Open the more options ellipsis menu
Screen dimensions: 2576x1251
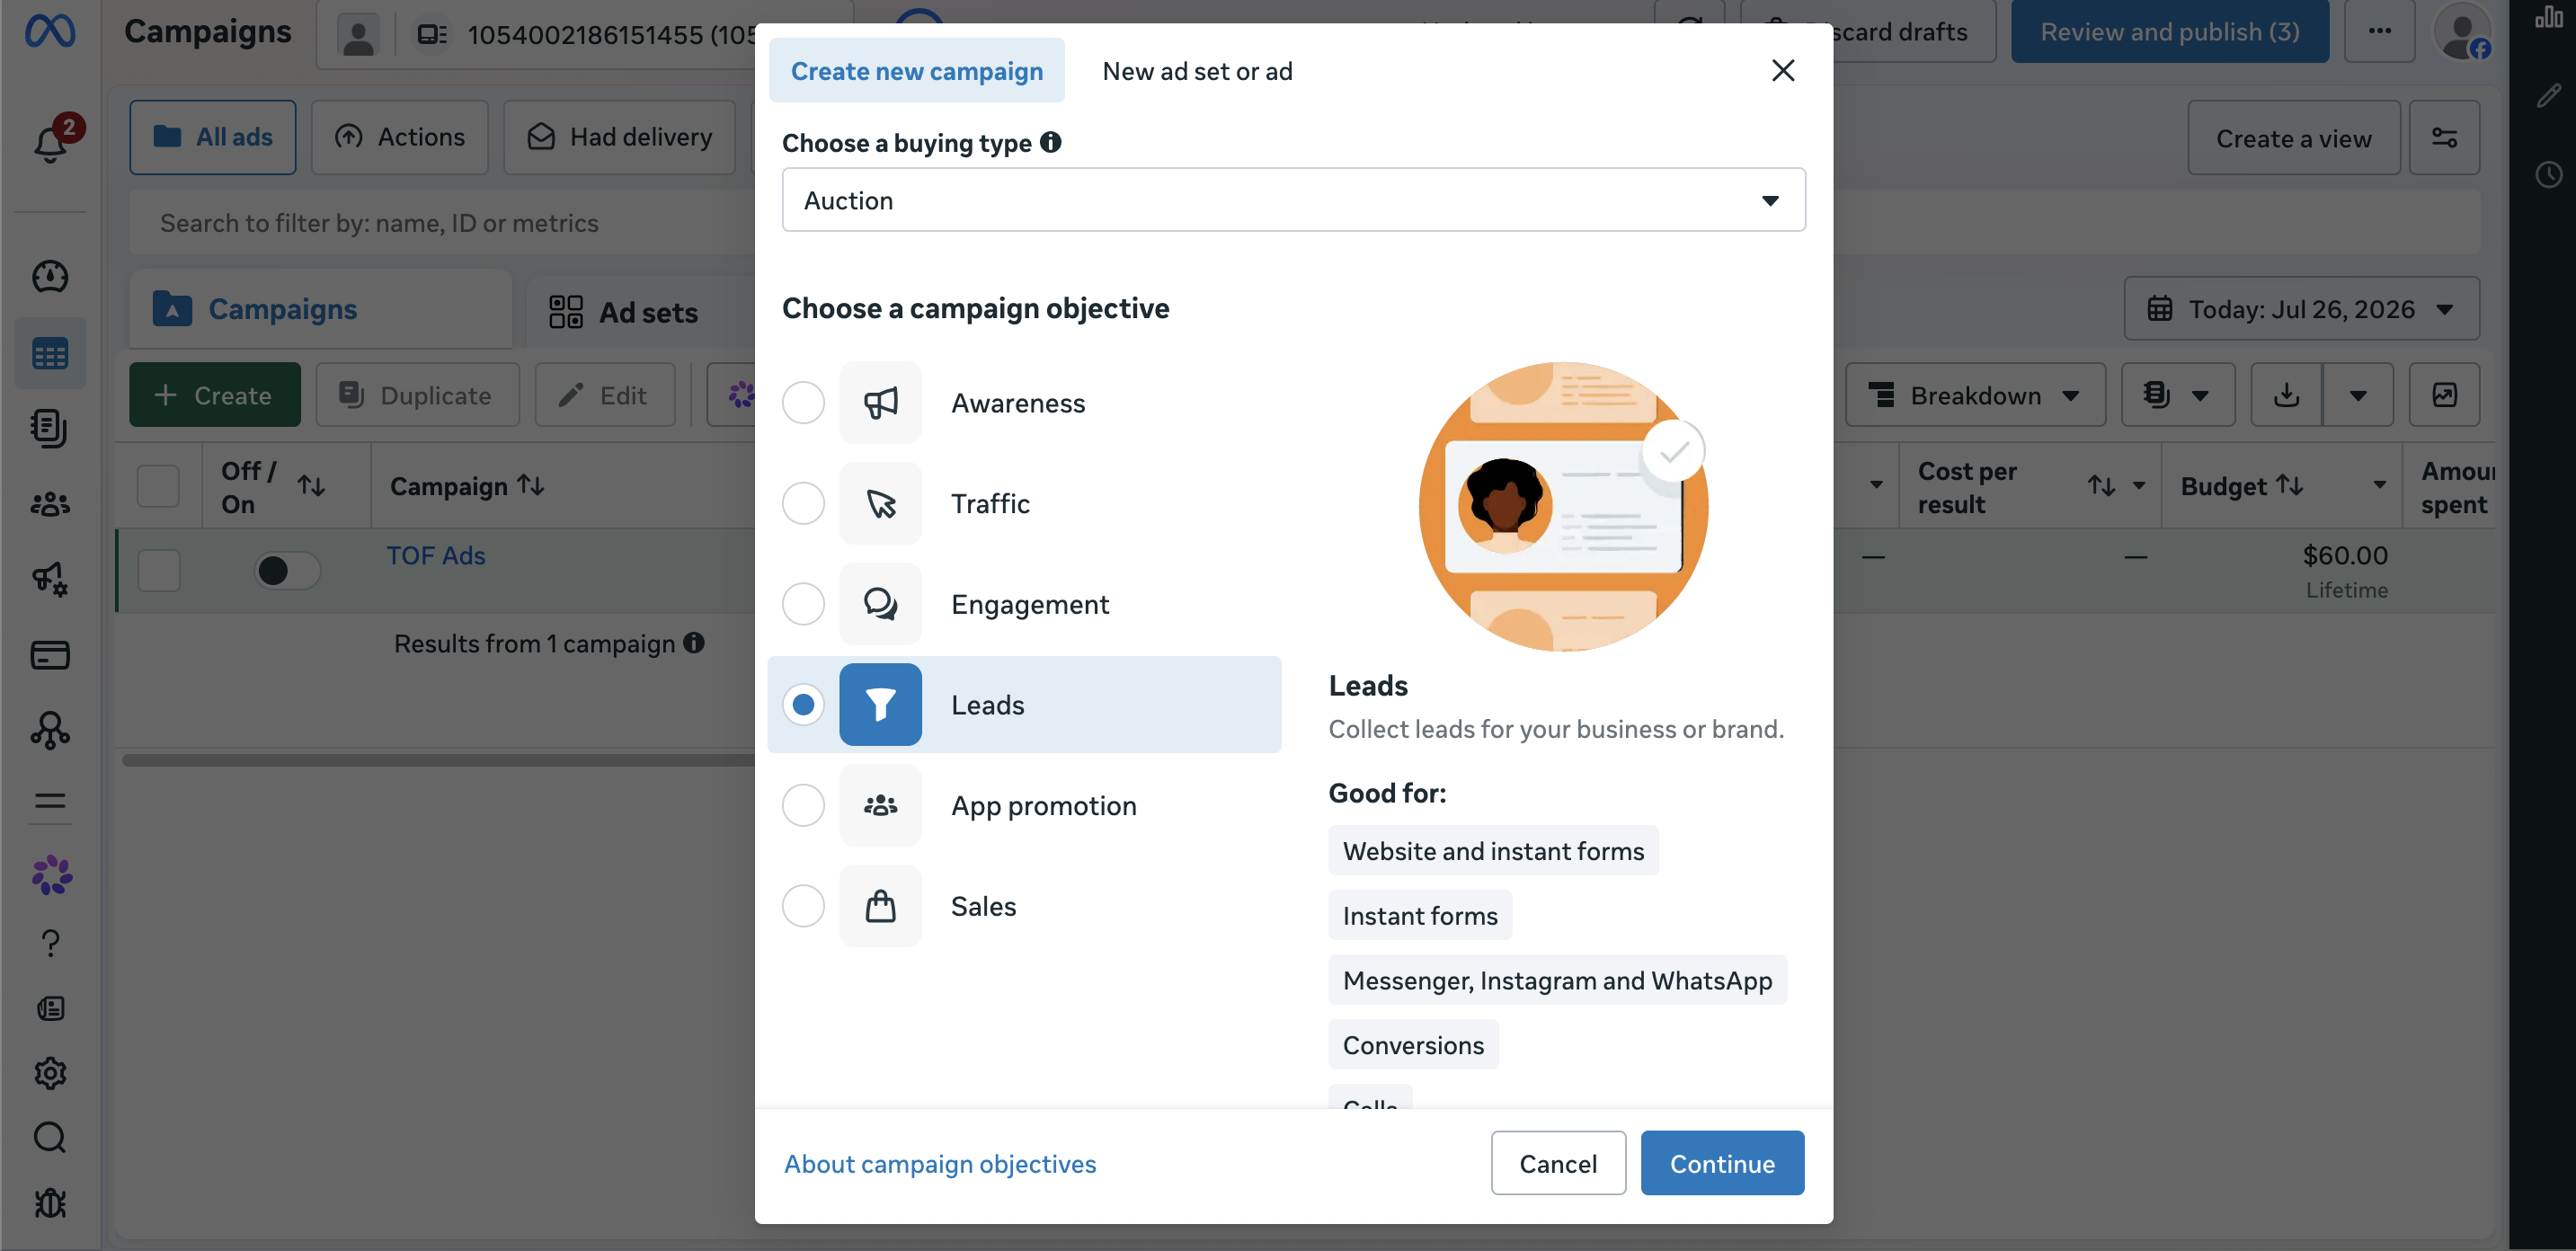(x=2380, y=31)
